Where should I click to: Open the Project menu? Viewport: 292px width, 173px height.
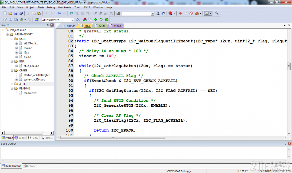(x=30, y=8)
